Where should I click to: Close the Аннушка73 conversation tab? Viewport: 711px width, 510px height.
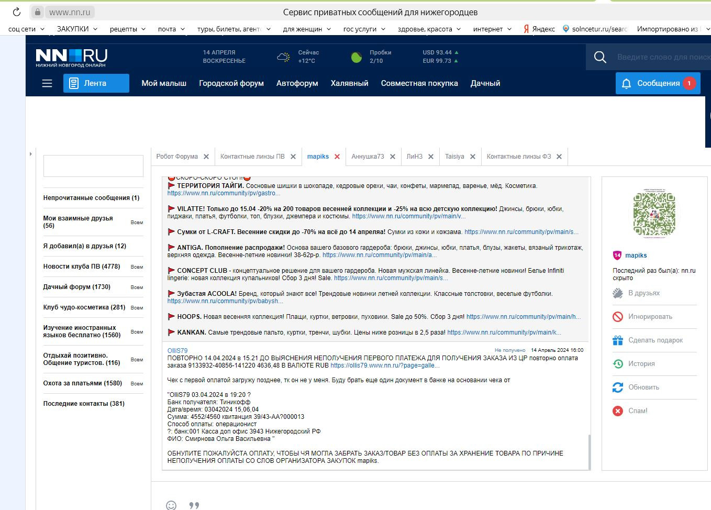393,157
